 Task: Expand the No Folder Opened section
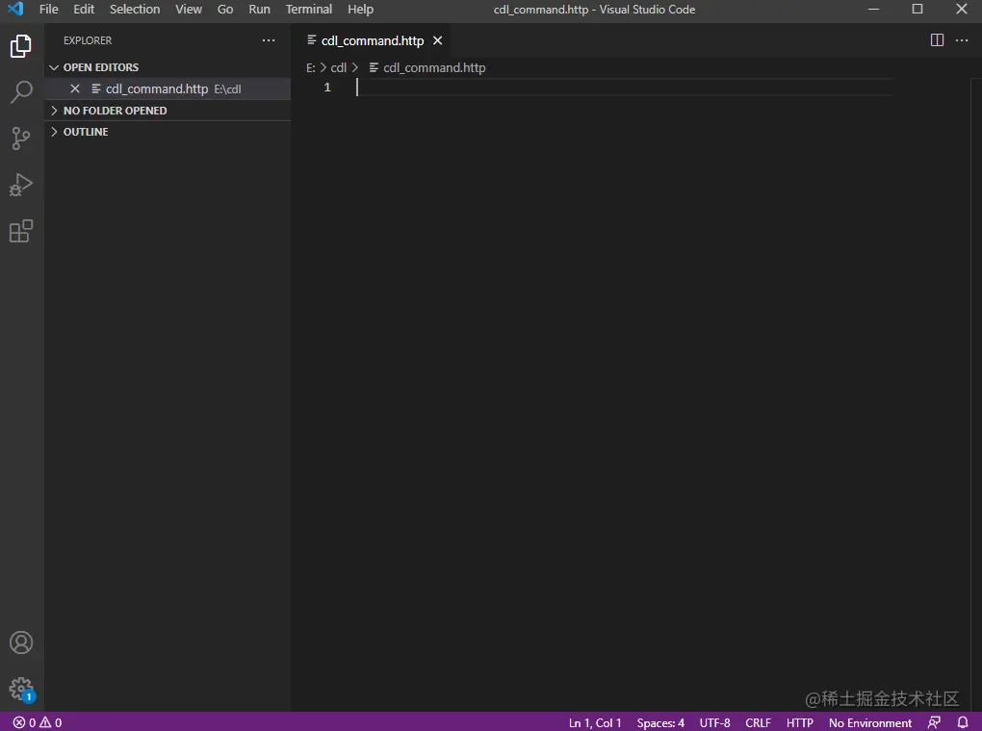point(168,111)
